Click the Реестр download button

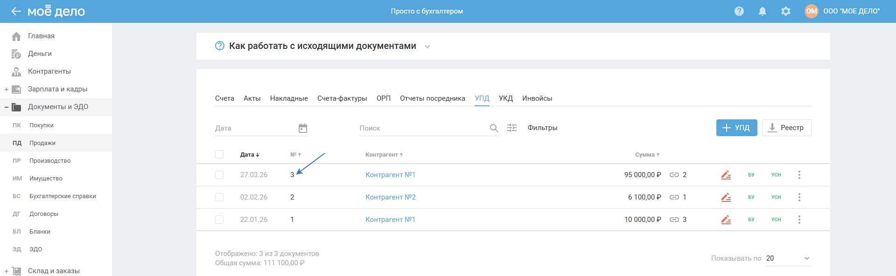[787, 128]
